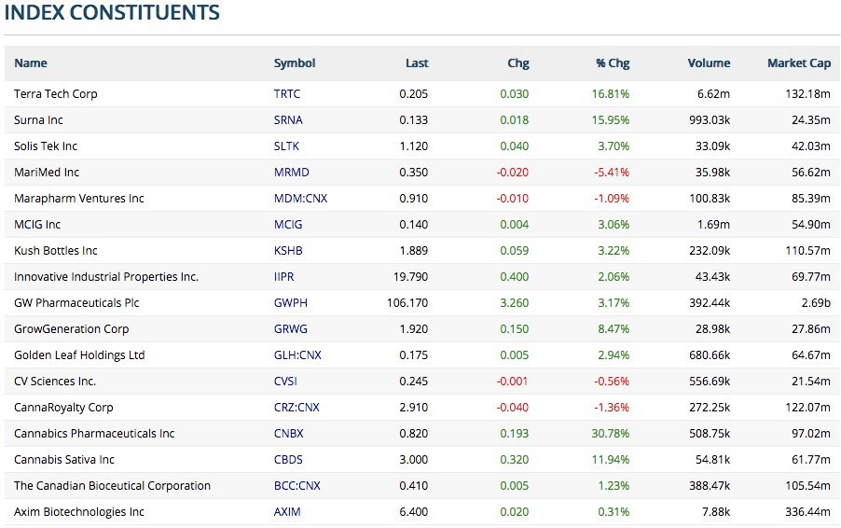Open the GLH:CNX symbol link

(x=297, y=355)
